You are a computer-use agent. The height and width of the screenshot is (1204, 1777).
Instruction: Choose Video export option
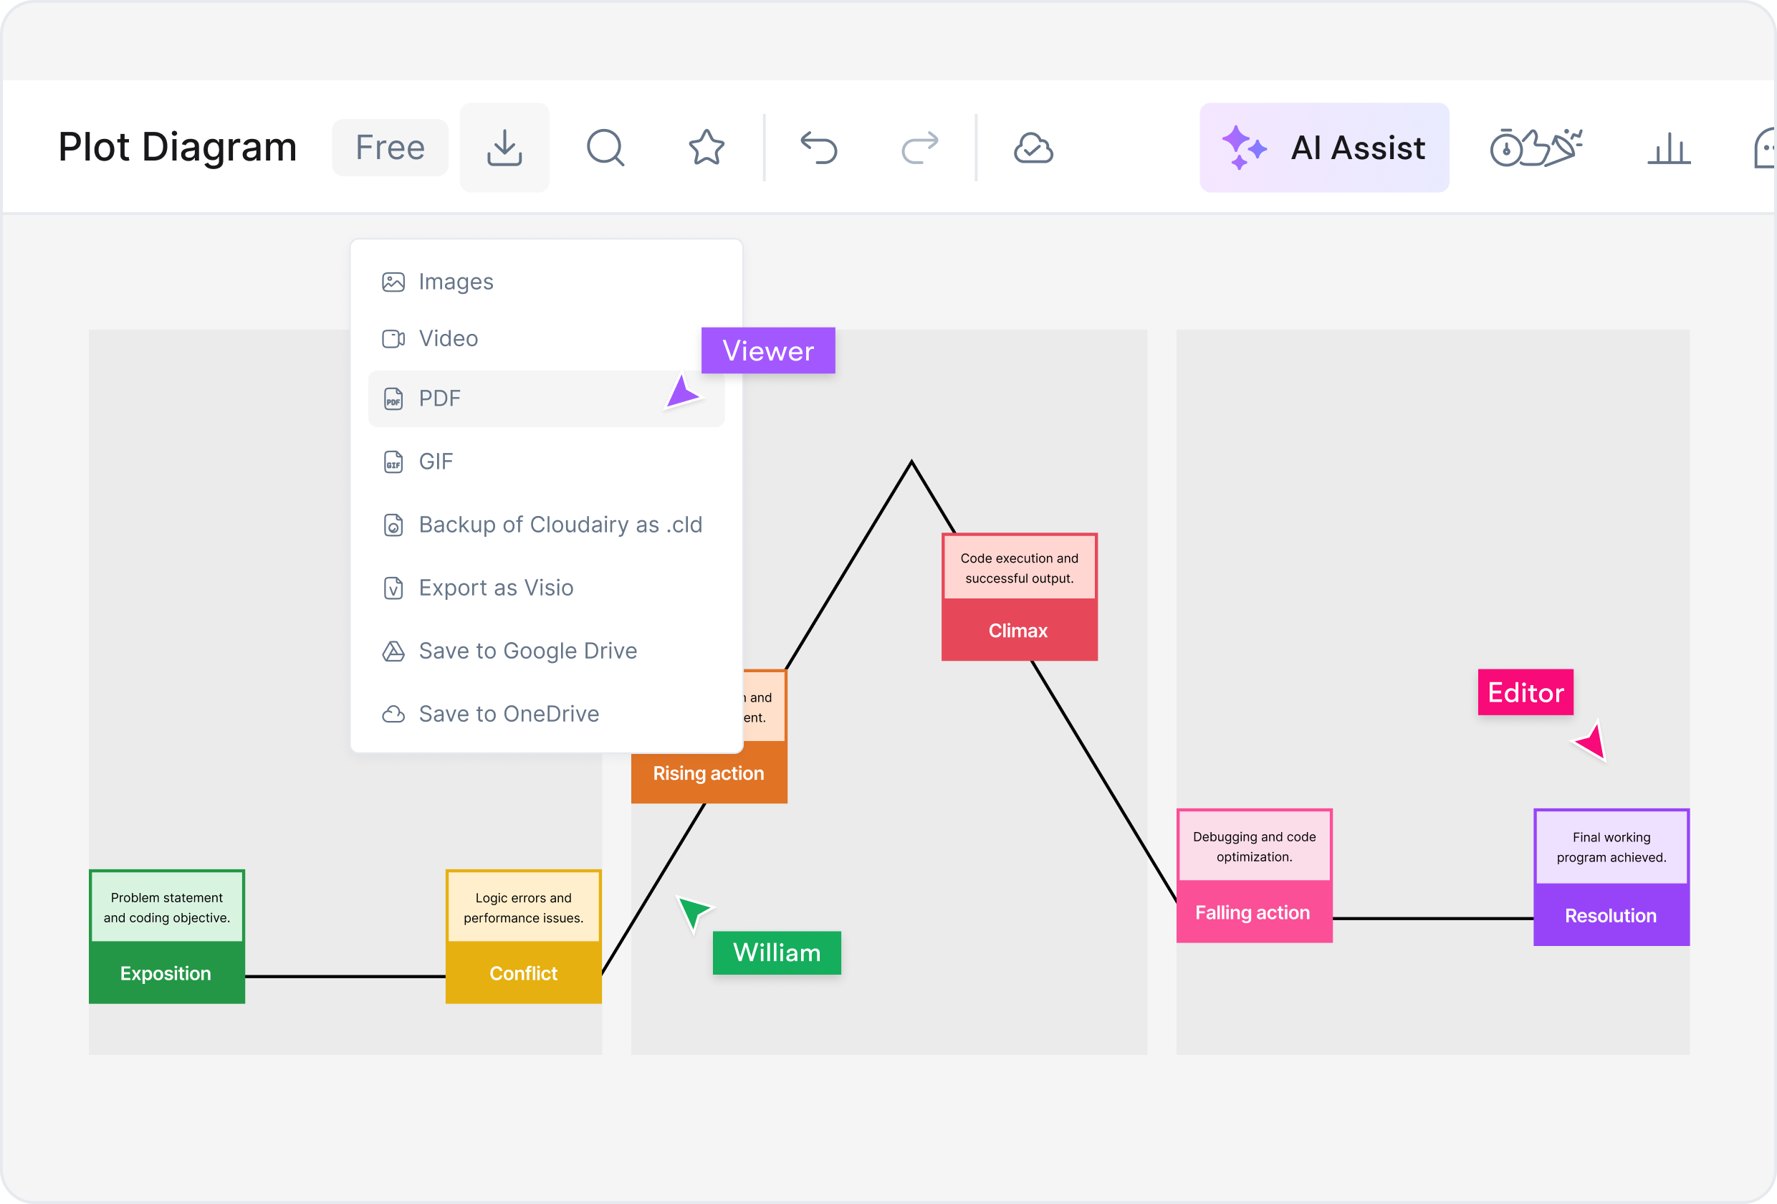[546, 338]
